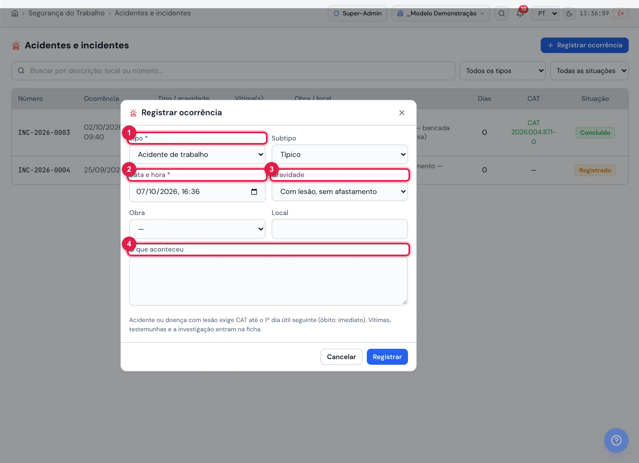Viewport: 639px width, 463px height.
Task: Open the Obra dropdown
Action: (197, 229)
